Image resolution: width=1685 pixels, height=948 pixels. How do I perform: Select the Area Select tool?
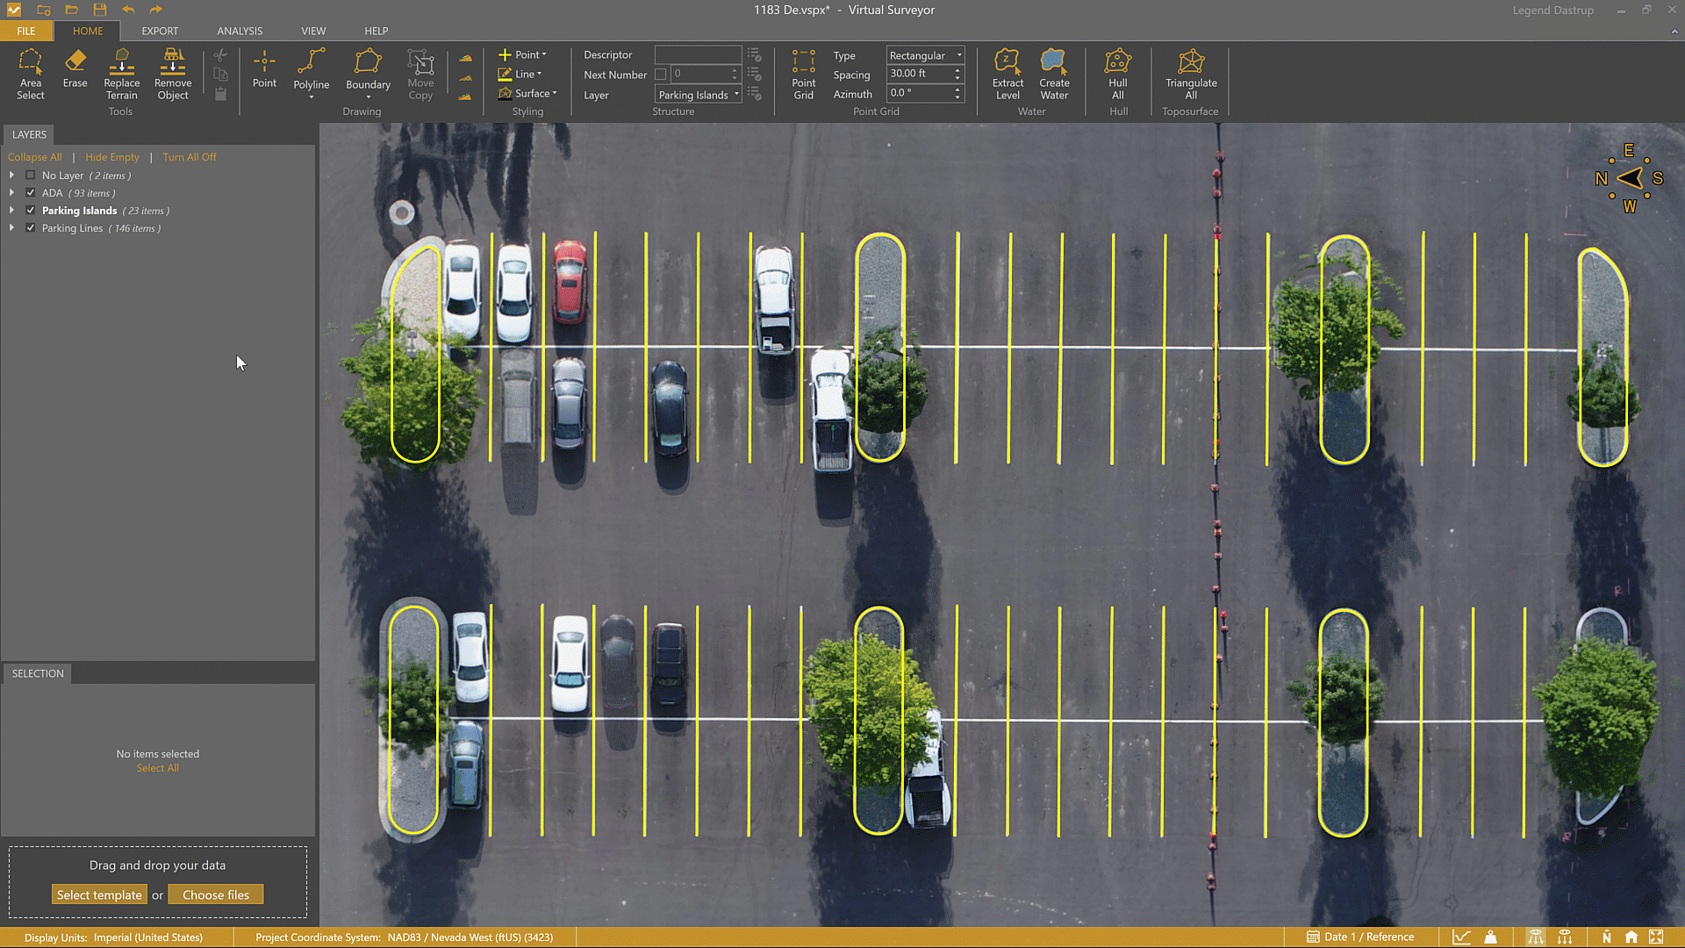[30, 75]
